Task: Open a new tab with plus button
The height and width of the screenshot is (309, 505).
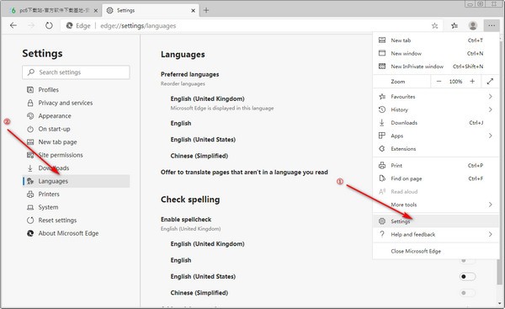Action: tap(206, 10)
